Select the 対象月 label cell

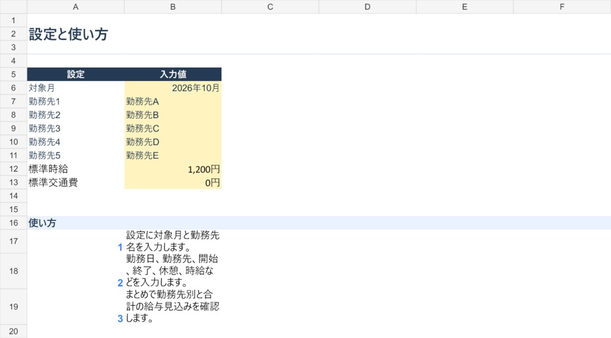(76, 88)
